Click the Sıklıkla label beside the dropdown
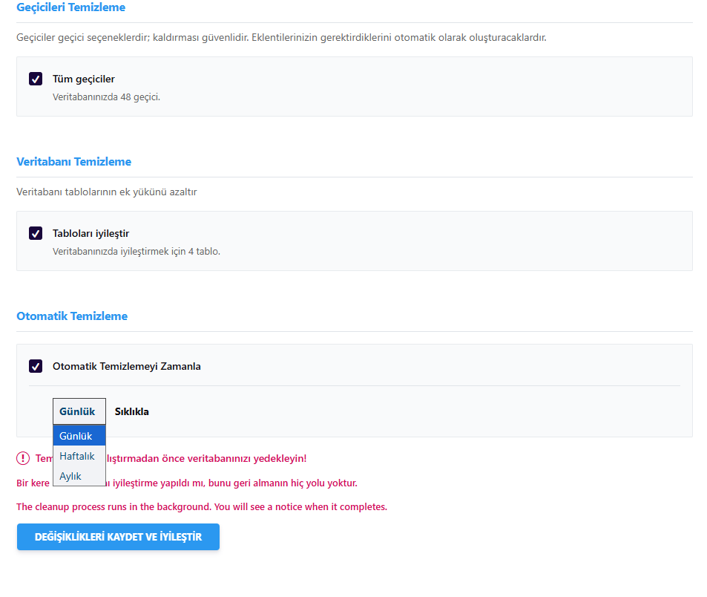Screen dimensions: 707x597 pos(131,411)
